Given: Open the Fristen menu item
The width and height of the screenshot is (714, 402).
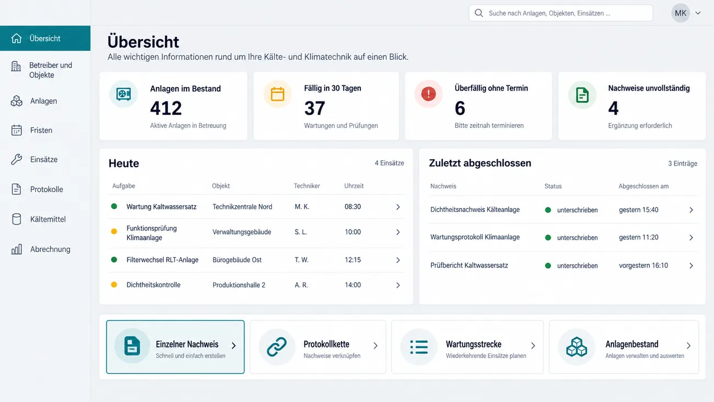Looking at the screenshot, I should 45,130.
